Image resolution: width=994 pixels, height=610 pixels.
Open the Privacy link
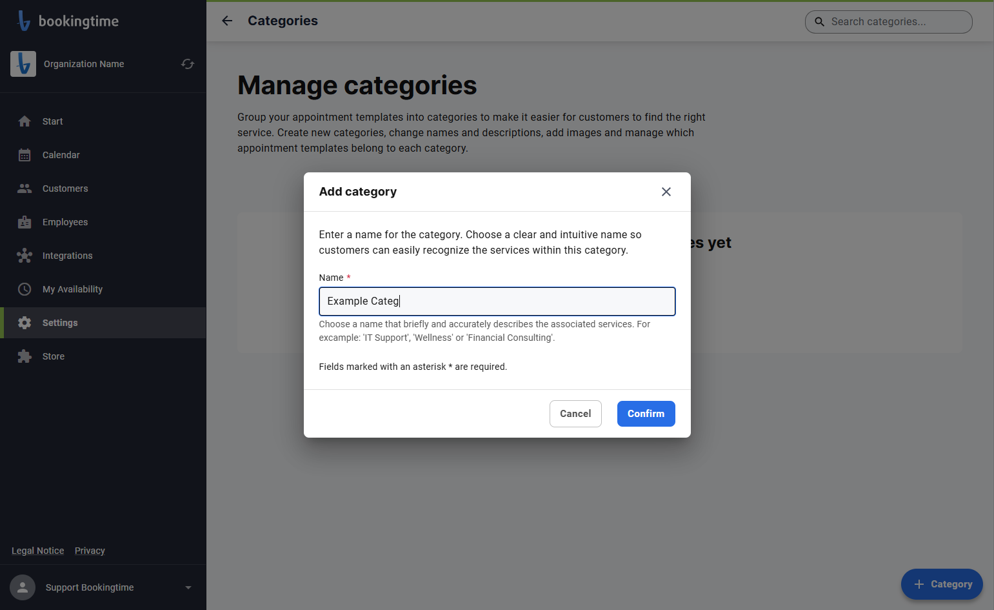coord(90,551)
